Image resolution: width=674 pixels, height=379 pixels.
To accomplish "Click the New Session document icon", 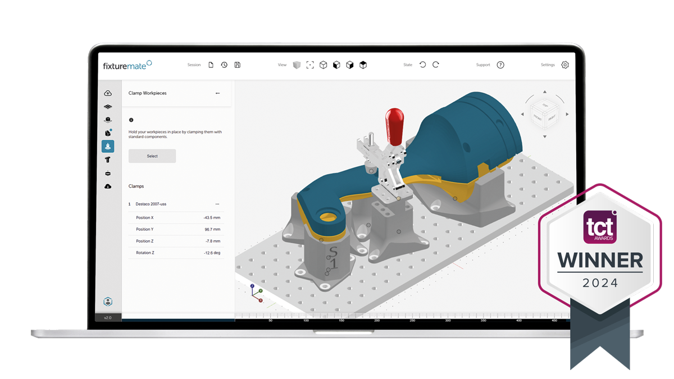I will click(x=211, y=65).
